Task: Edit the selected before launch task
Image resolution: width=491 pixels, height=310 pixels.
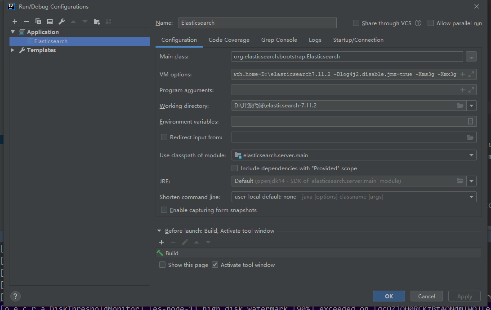Action: click(x=185, y=242)
